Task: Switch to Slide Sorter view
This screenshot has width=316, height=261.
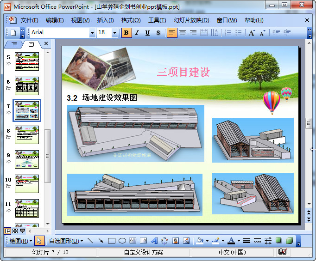Action: click(x=15, y=231)
